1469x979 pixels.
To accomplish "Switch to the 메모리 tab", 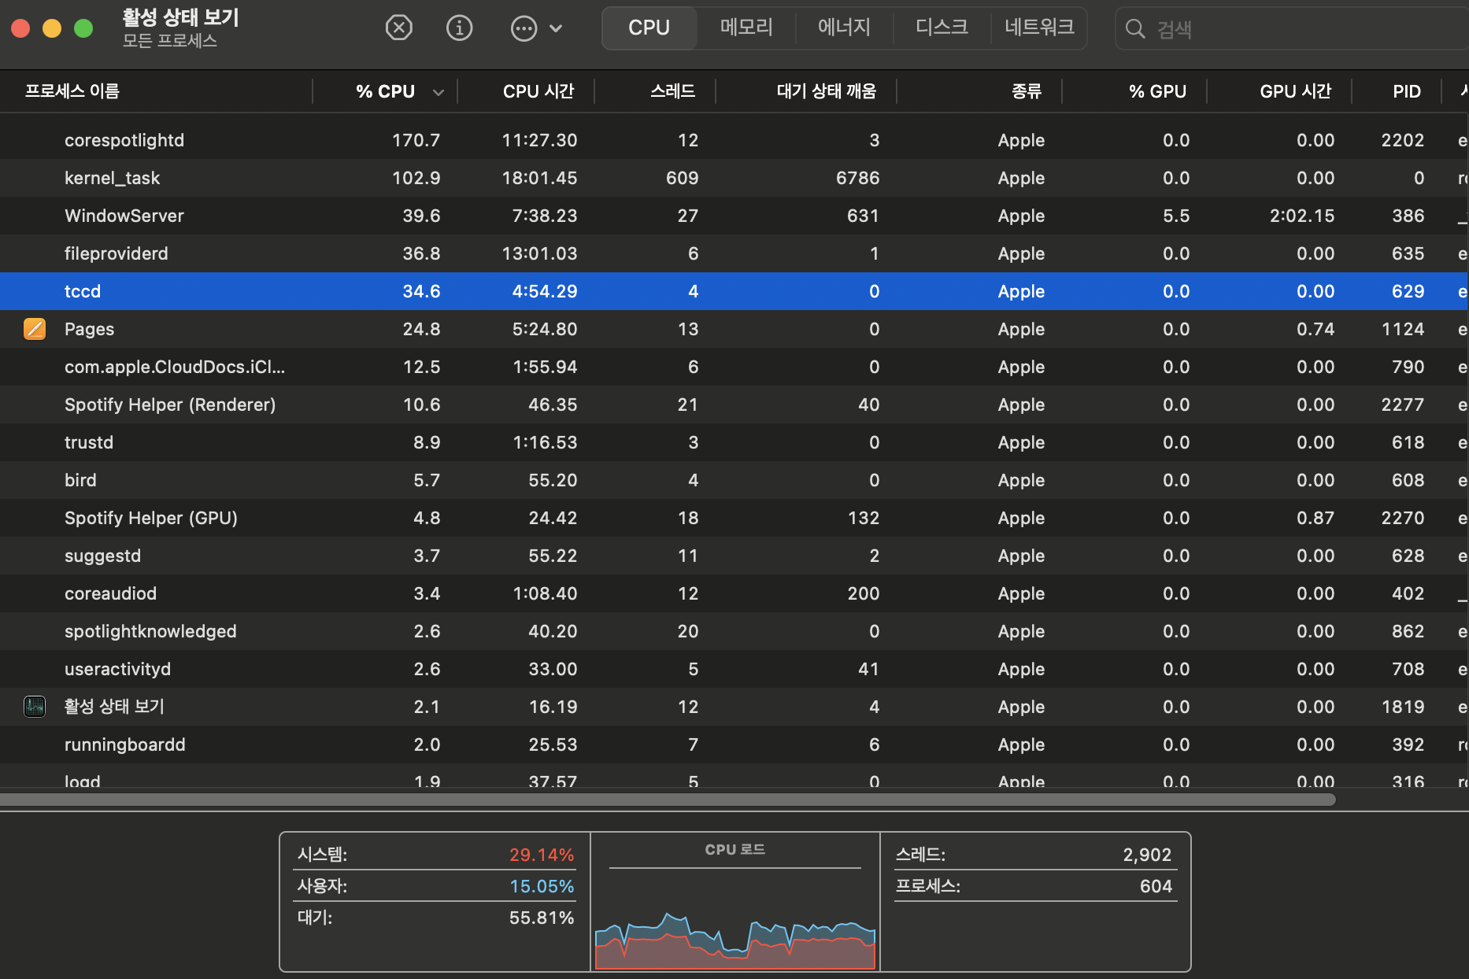I will (746, 28).
